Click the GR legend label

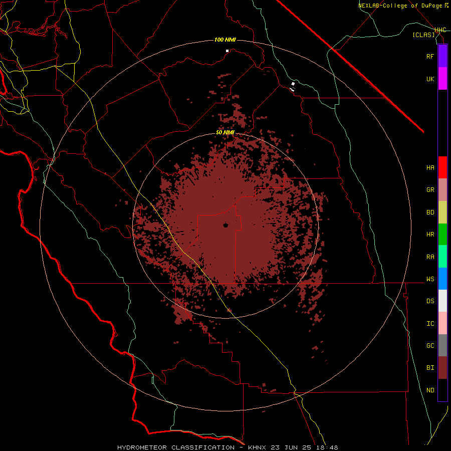tap(430, 190)
